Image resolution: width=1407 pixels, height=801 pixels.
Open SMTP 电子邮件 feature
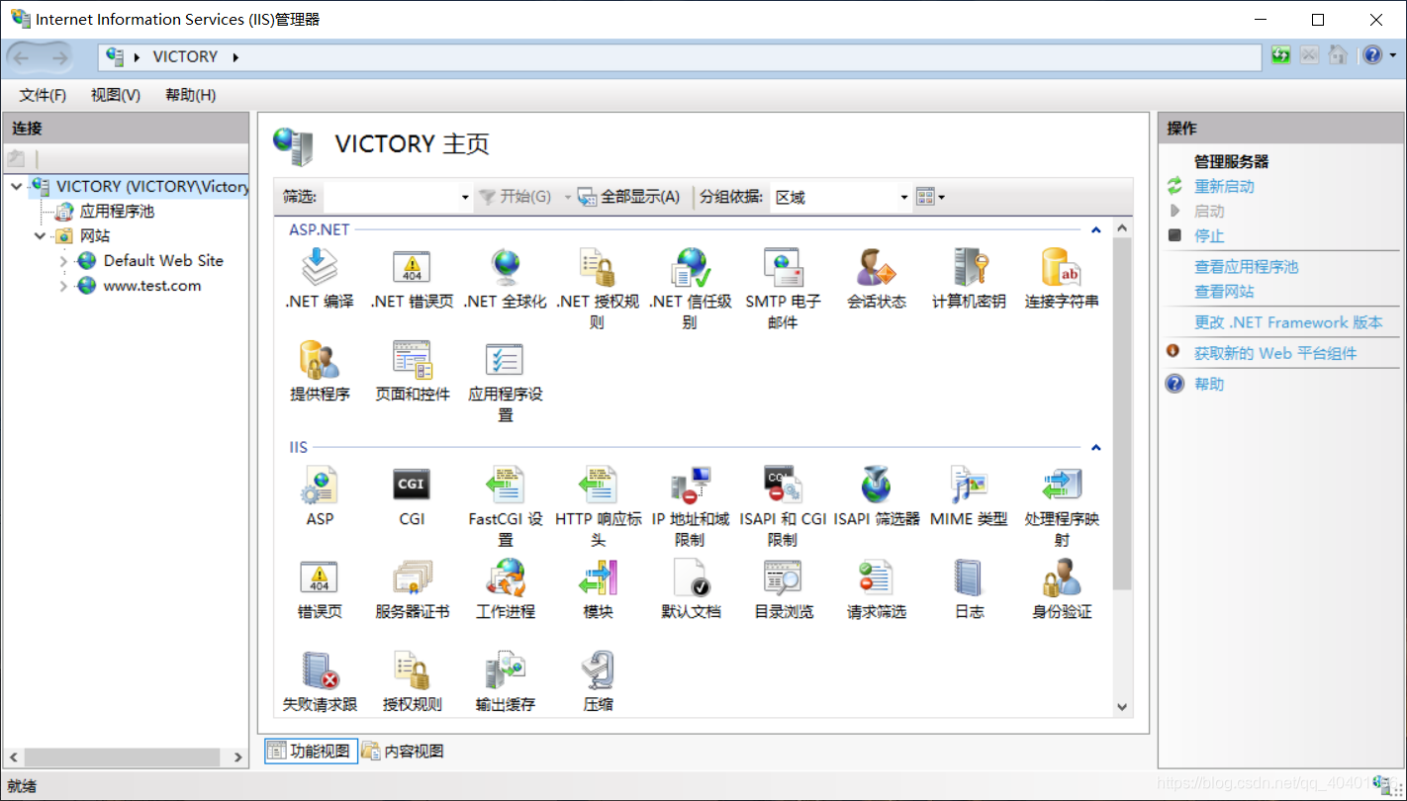tap(783, 267)
